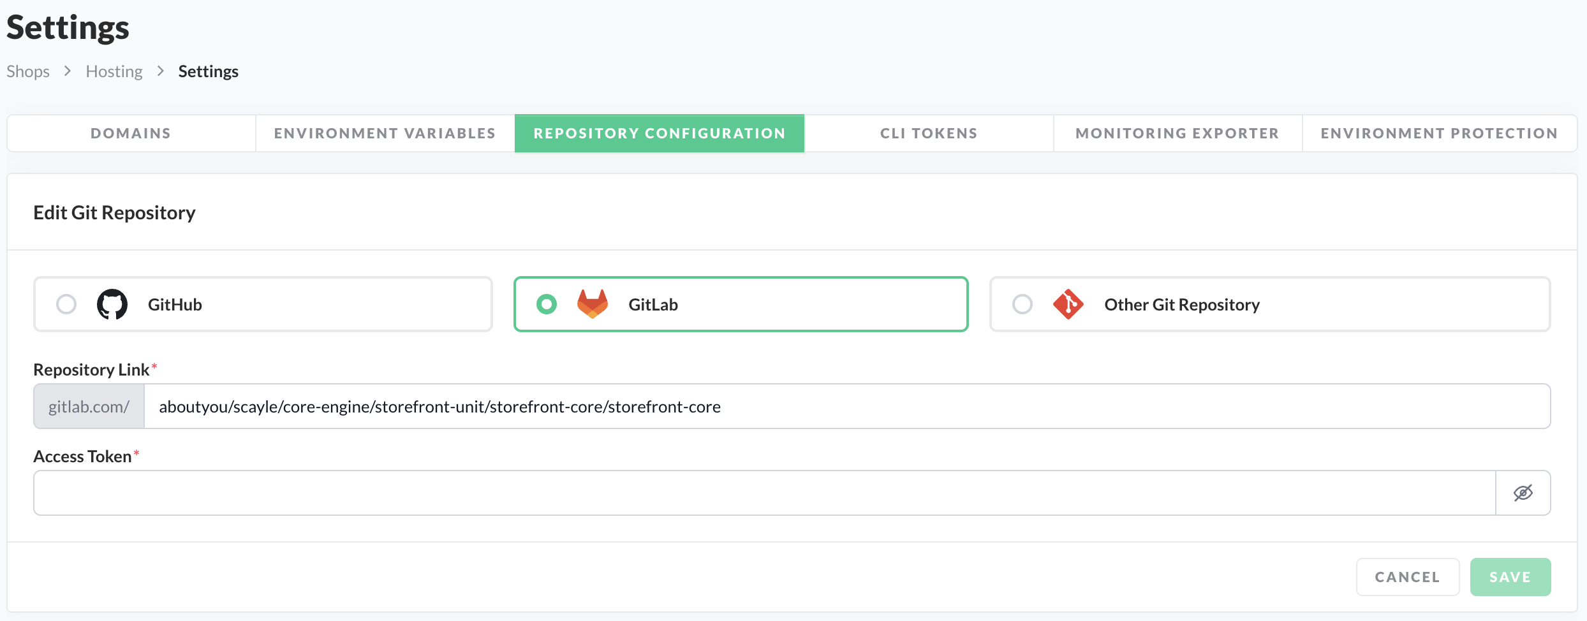Select the GitHub radio button
Viewport: 1587px width, 621px height.
coord(66,304)
